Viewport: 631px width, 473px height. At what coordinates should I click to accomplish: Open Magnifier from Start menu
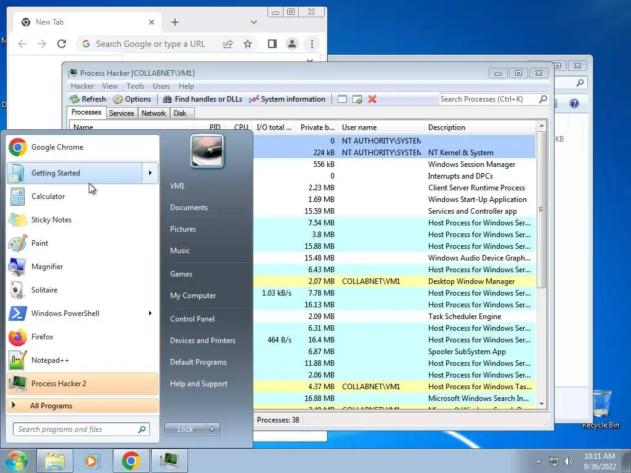pos(83,266)
